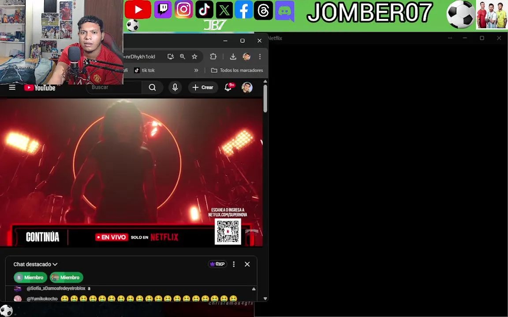The height and width of the screenshot is (317, 508).
Task: Click Discord icon in overlay banner
Action: (284, 11)
